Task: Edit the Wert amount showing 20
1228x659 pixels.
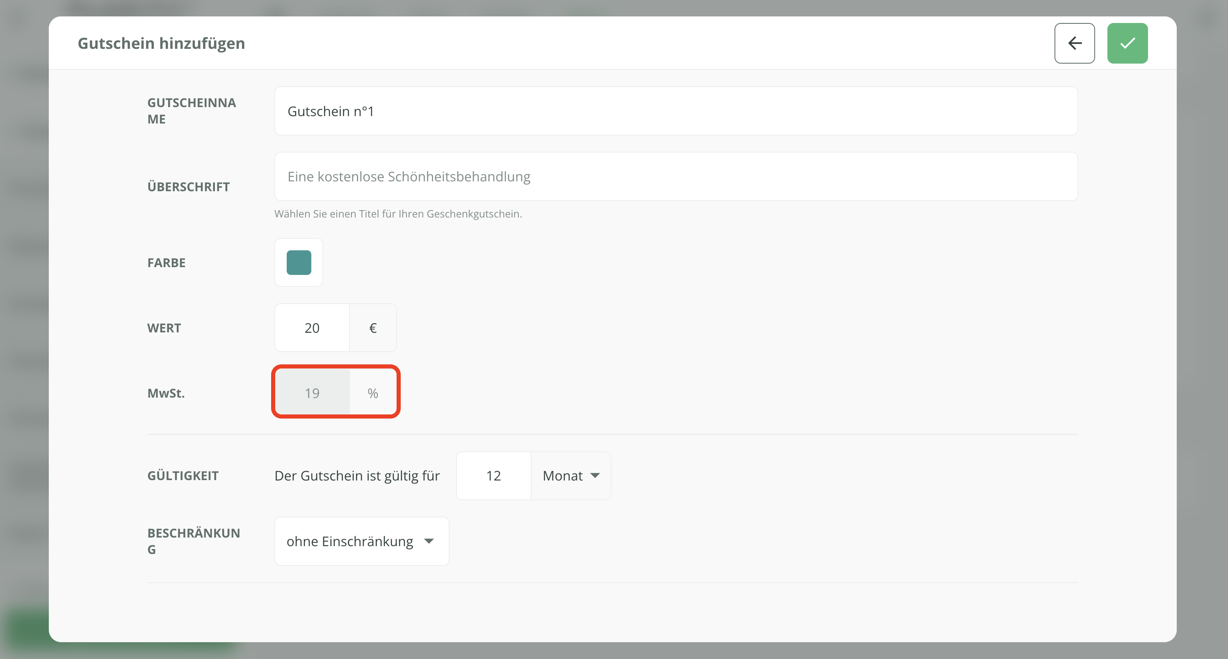Action: [x=312, y=327]
